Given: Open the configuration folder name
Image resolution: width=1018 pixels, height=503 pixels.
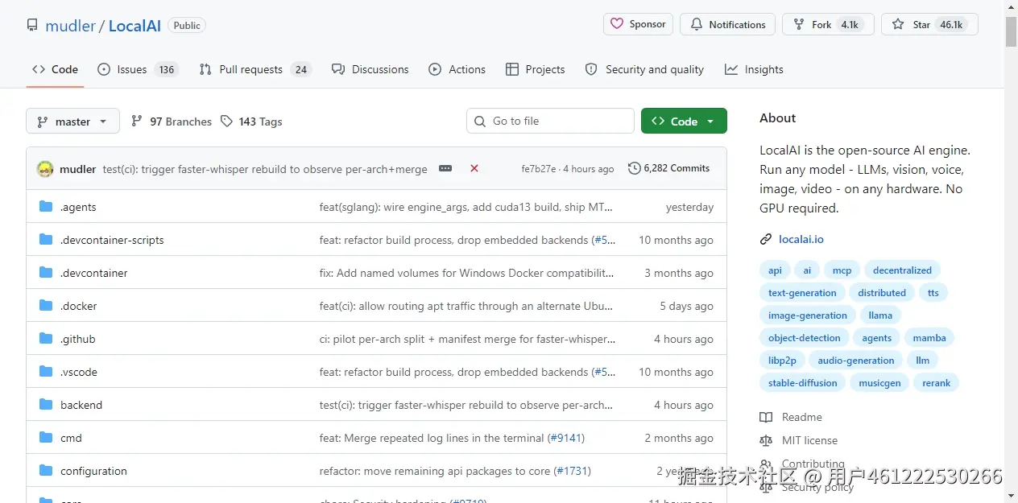Looking at the screenshot, I should pyautogui.click(x=93, y=471).
